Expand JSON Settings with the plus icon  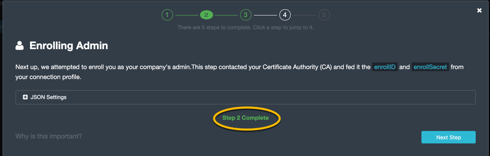25,97
